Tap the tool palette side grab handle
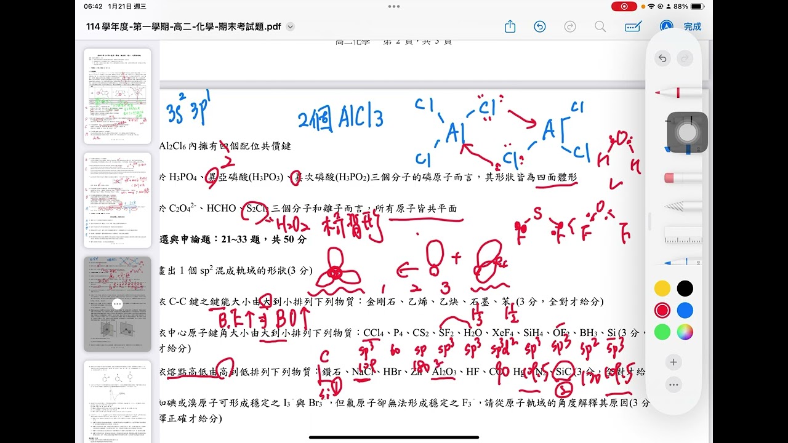 (650, 221)
